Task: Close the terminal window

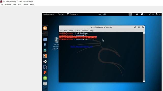Action: tap(143, 27)
